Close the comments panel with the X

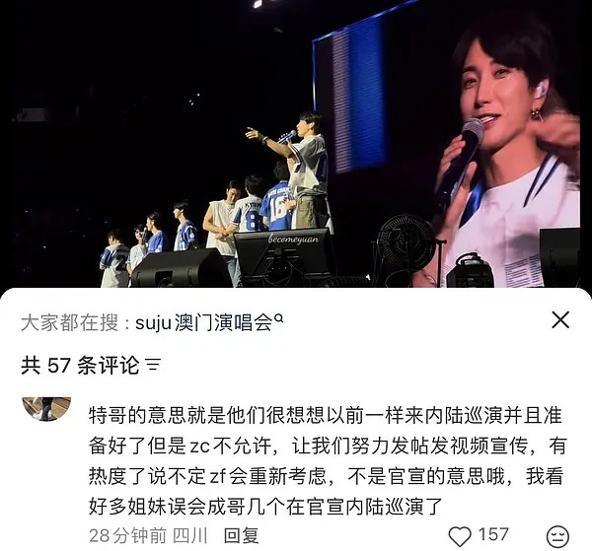560,320
